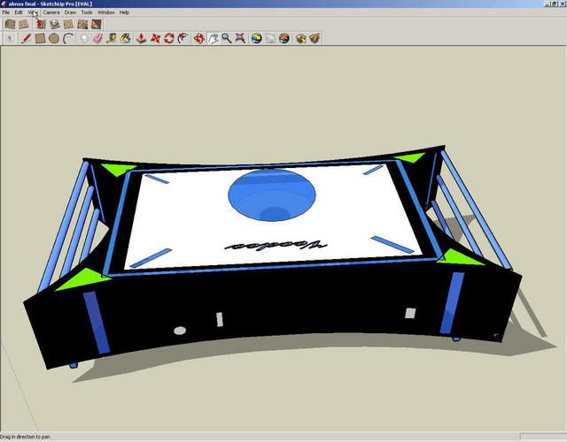Choose the Rectangle drawing tool

tap(41, 39)
